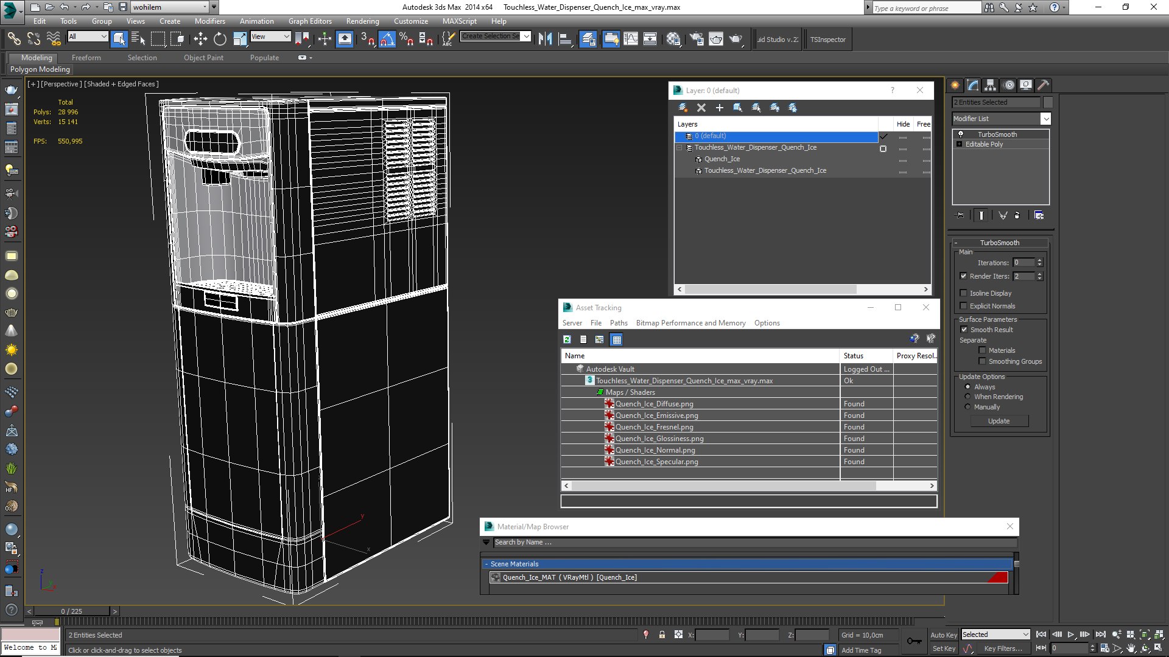1169x657 pixels.
Task: Open the Hierarchy command panel tab
Action: [x=991, y=85]
